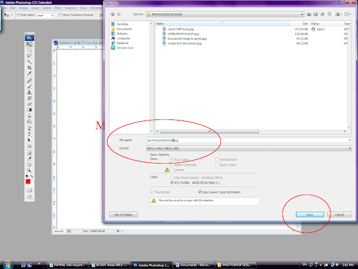This screenshot has width=358, height=269.
Task: Open the Filter menu
Action: click(x=58, y=8)
